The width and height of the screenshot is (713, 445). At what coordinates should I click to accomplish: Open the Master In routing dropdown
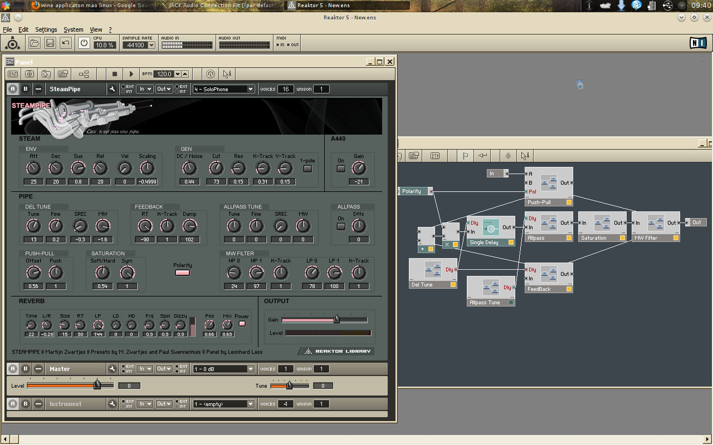pyautogui.click(x=145, y=369)
